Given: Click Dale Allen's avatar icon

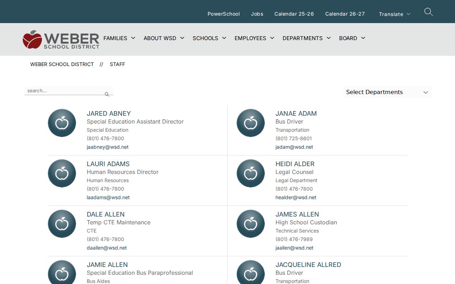Looking at the screenshot, I should [x=62, y=224].
